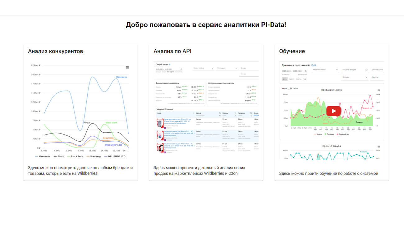
Task: Open the Анализ по API card heading
Action: (x=172, y=51)
